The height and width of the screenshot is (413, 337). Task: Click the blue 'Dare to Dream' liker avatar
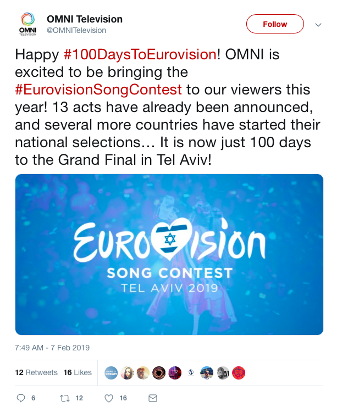111,372
